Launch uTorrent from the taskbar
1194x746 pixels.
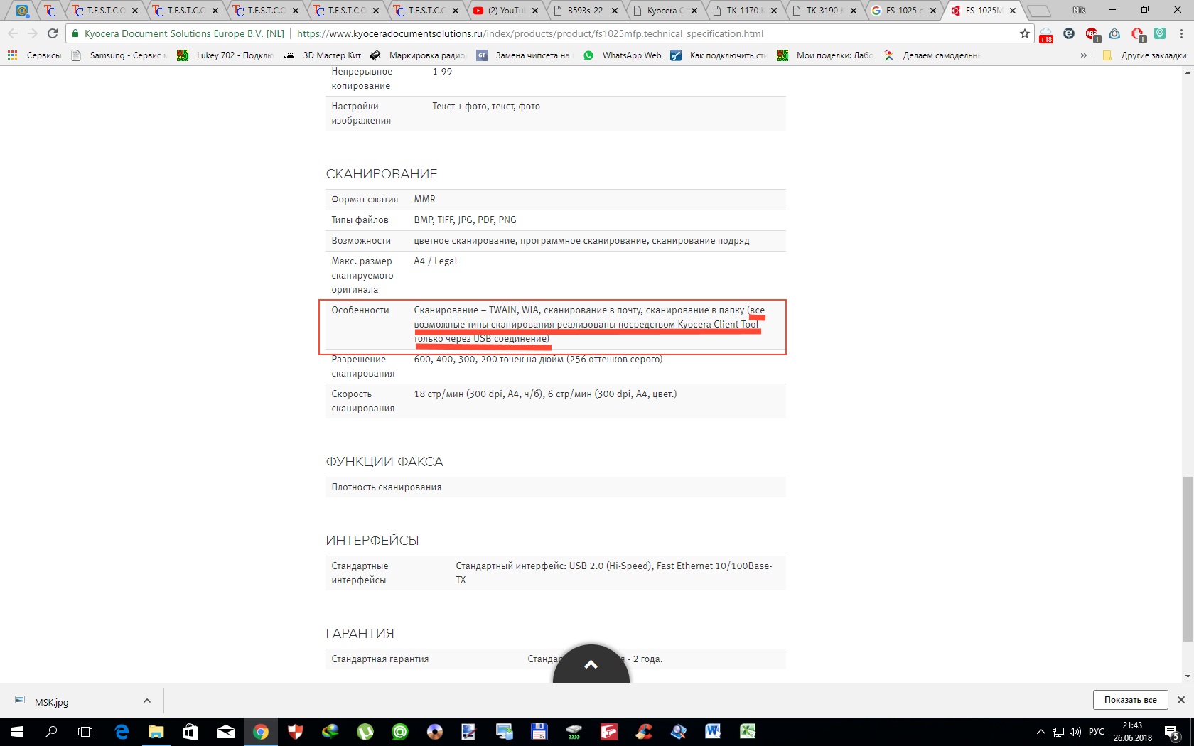click(x=365, y=731)
